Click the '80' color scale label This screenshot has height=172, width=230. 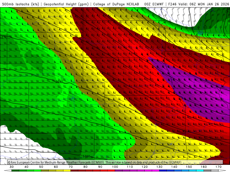[85, 167]
